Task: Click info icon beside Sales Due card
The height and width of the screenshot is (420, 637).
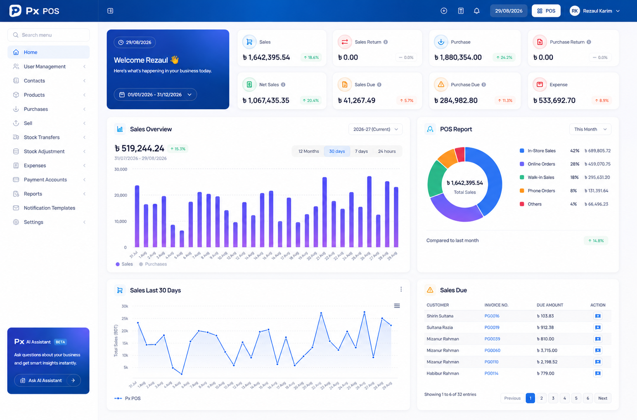Action: tap(379, 84)
